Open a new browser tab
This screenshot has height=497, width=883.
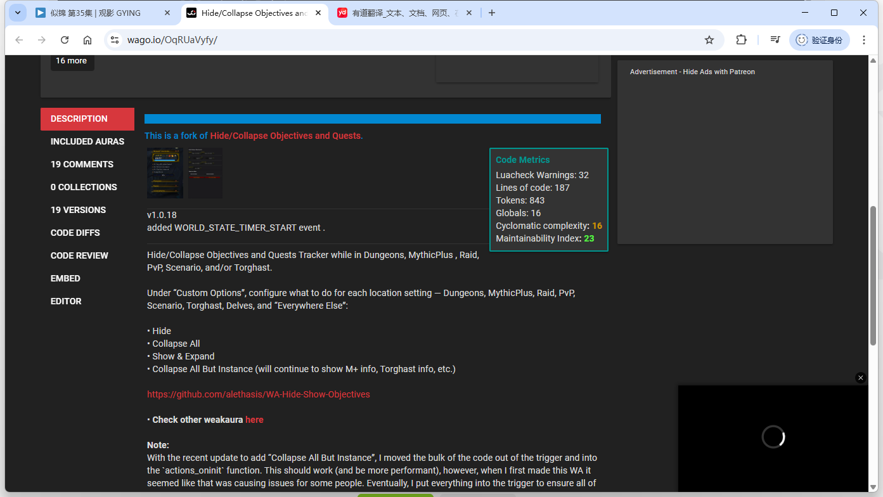coord(492,13)
